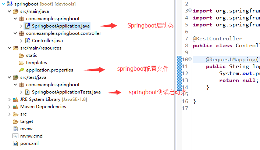Click the static folder icon
This screenshot has width=260, height=150.
pyautogui.click(x=21, y=55)
